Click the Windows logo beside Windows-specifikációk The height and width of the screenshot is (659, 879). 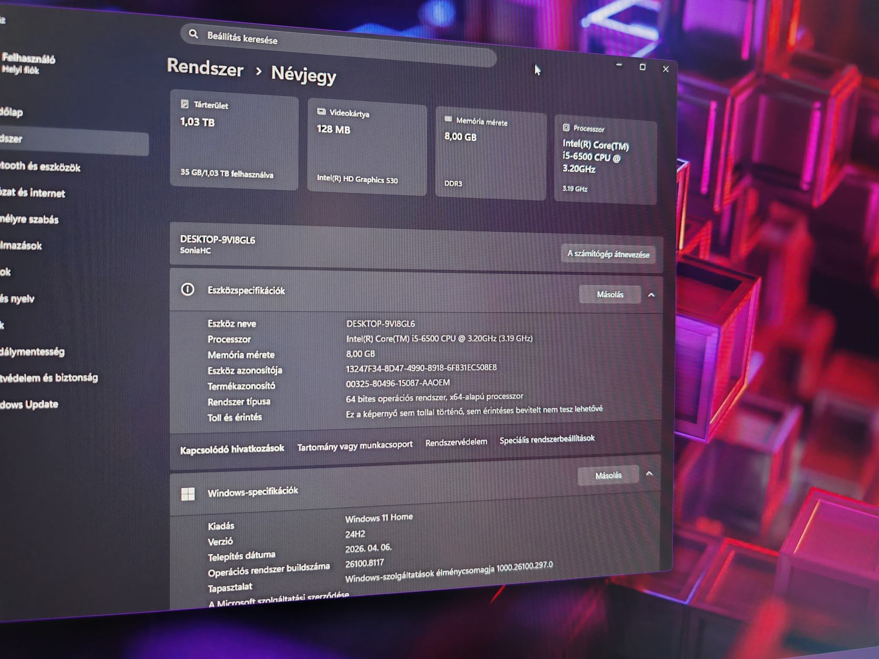click(x=188, y=494)
